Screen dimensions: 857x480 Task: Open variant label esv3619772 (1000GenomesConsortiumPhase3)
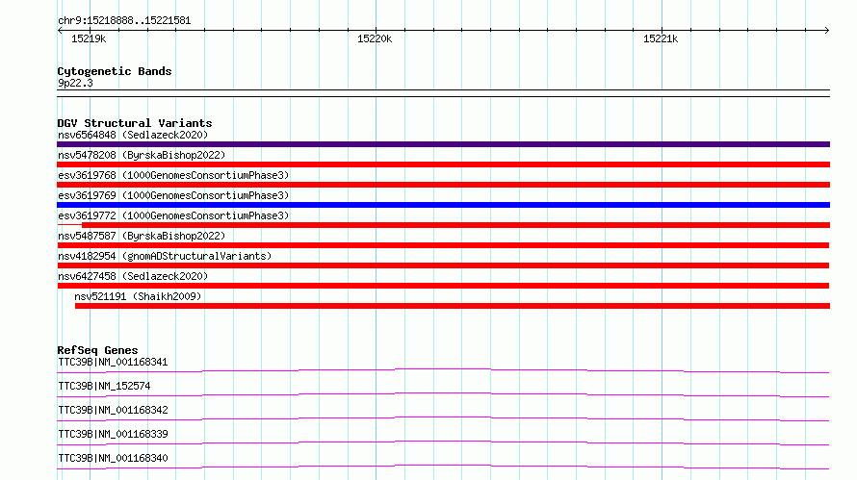(173, 215)
